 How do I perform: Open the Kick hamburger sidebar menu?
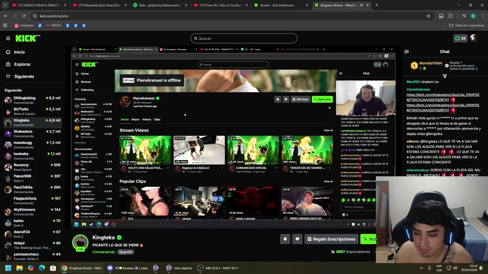click(x=8, y=38)
